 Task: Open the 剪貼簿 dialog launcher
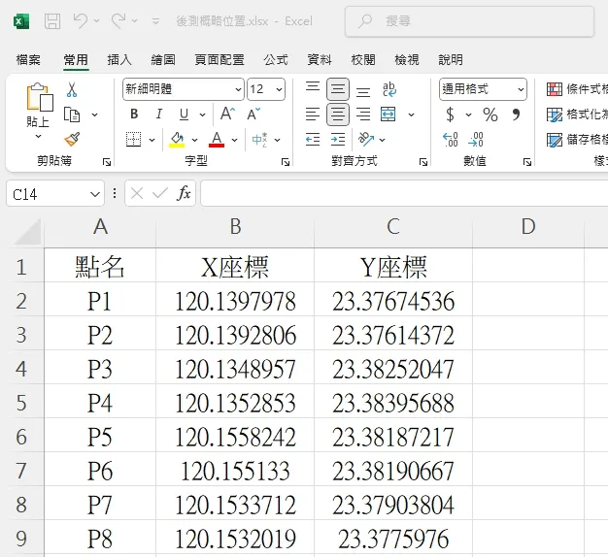coord(107,162)
